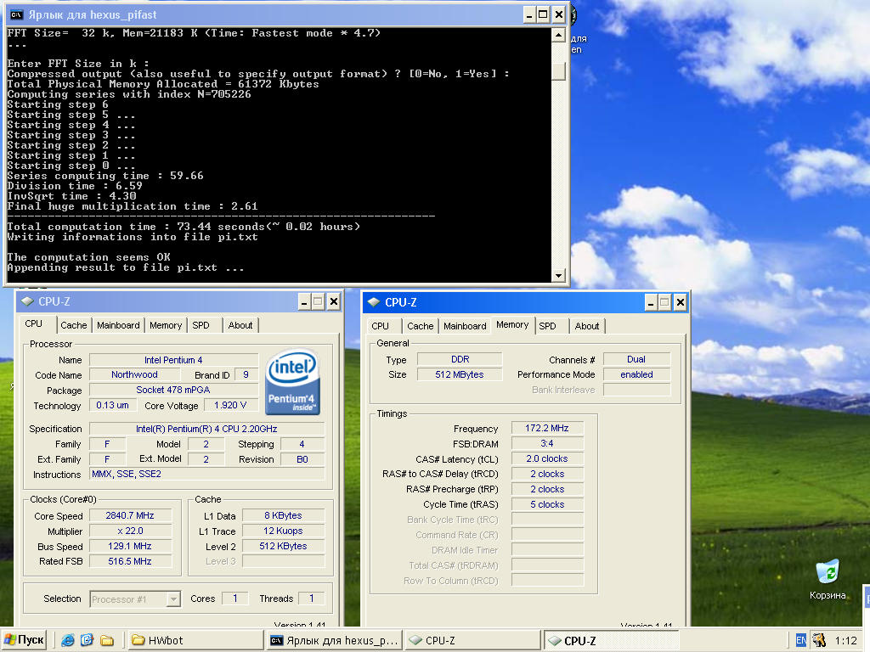
Task: Click the Performance Mode value 'enabled'
Action: (636, 374)
